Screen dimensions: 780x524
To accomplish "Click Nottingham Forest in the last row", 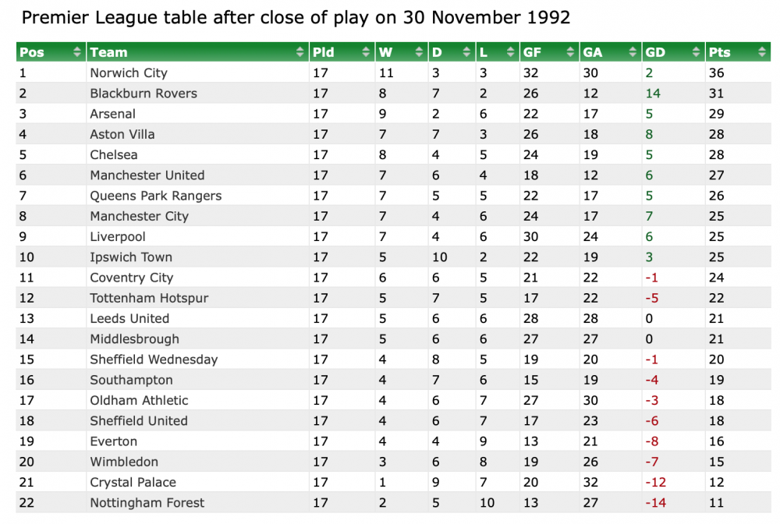I will click(147, 503).
